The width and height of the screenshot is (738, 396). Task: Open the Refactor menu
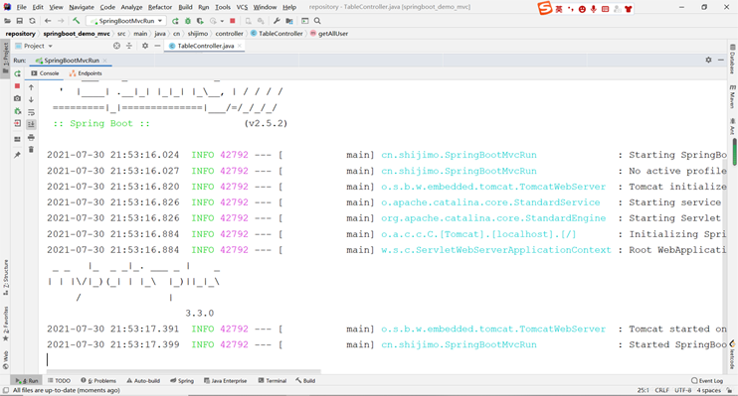click(160, 7)
